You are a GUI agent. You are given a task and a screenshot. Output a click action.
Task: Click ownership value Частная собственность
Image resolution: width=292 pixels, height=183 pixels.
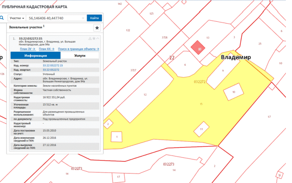pos(57,90)
